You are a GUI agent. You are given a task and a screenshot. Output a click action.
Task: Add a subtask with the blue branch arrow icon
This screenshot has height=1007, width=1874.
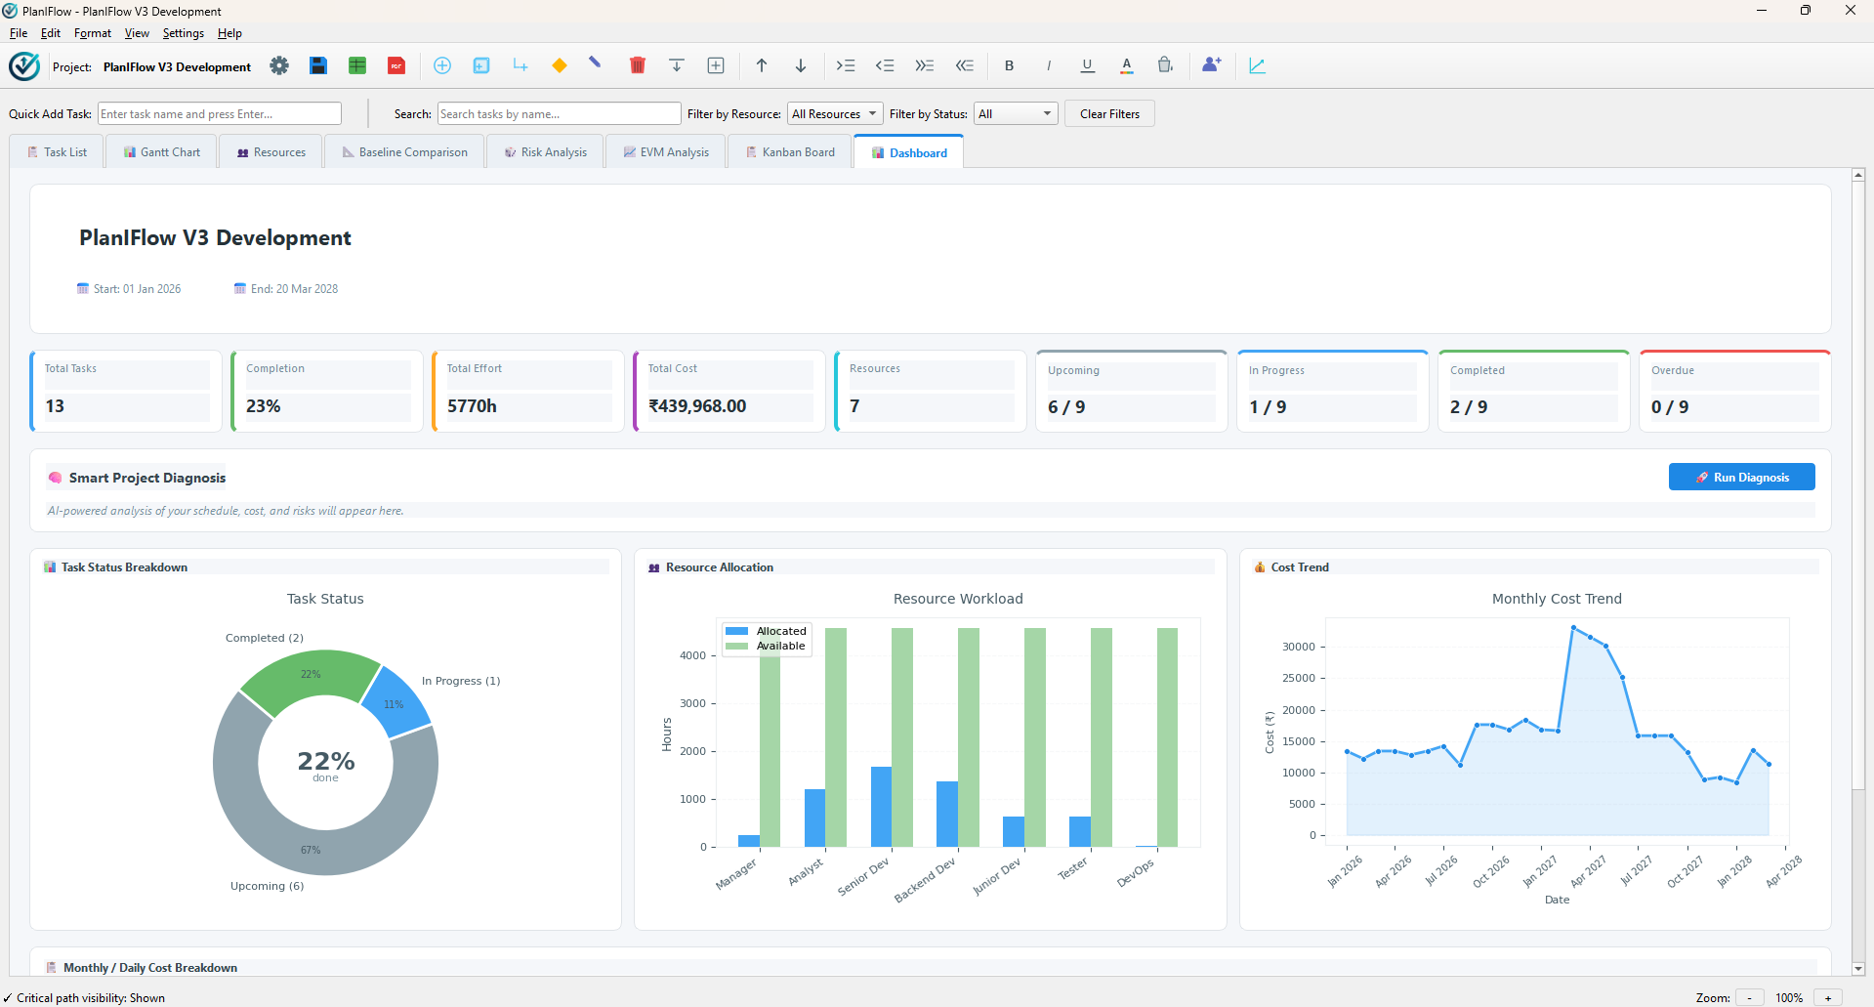521,65
